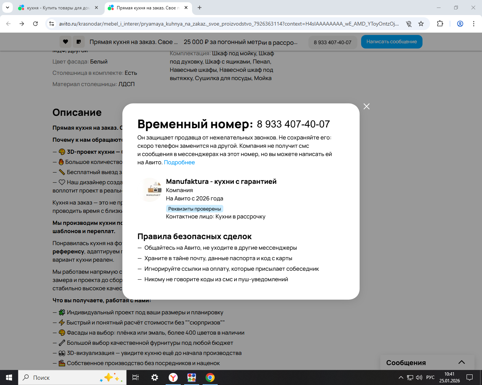Click the blocked location icon in the address bar

click(x=409, y=24)
